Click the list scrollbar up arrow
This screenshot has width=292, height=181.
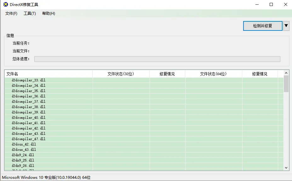[x=286, y=73]
